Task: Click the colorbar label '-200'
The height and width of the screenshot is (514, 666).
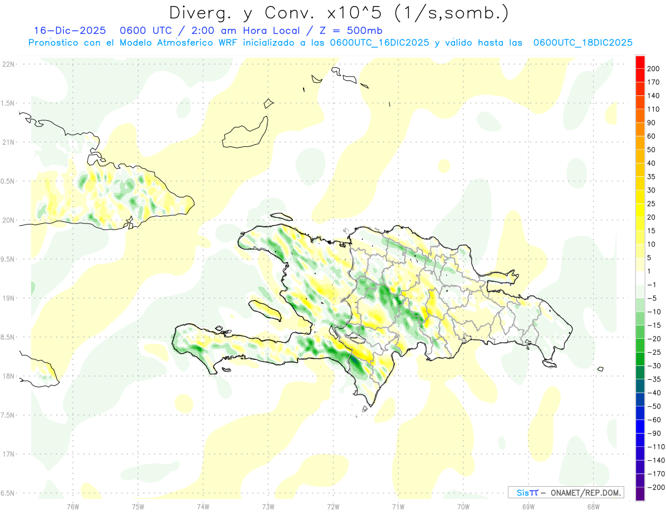Action: (657, 488)
